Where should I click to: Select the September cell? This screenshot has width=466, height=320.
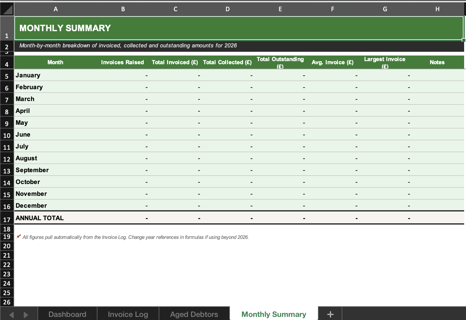(56, 170)
